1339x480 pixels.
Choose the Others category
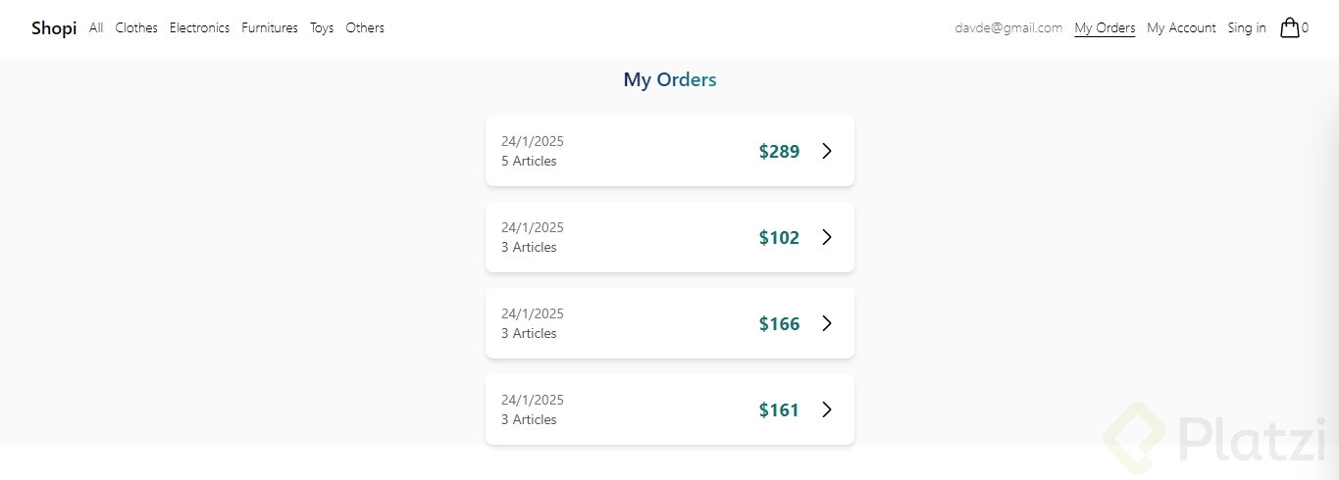point(365,28)
